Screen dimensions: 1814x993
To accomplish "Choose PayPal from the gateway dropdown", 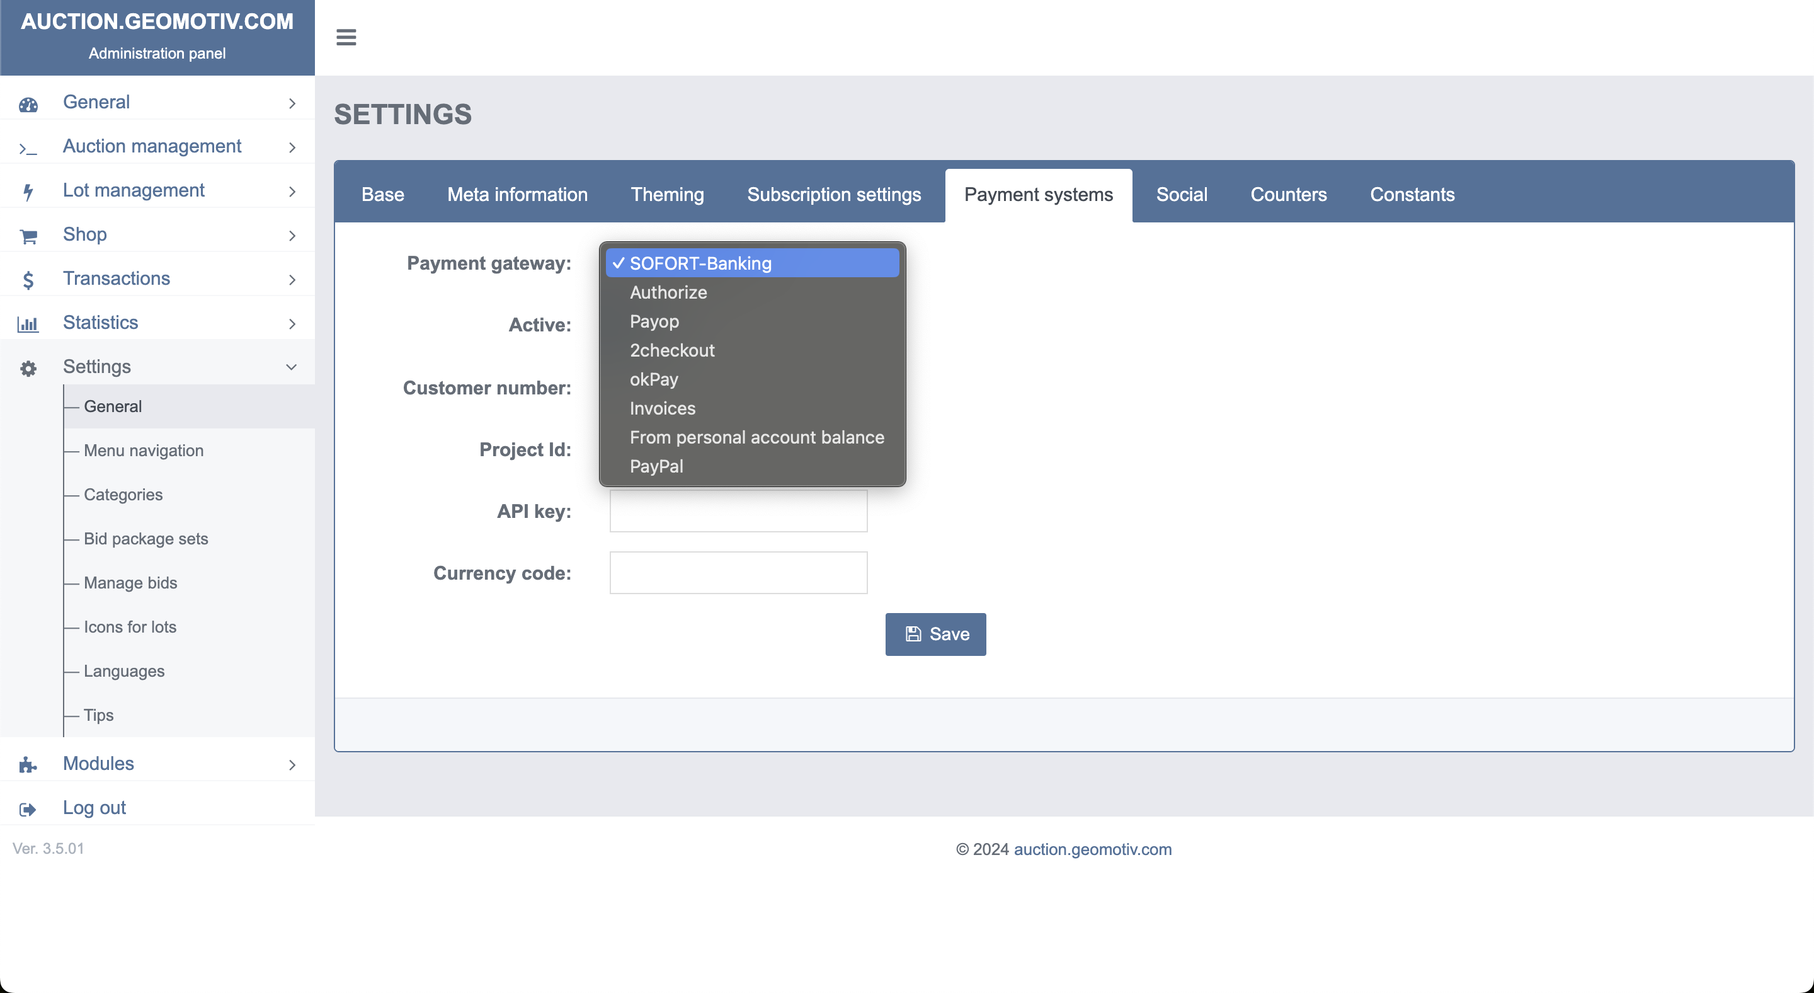I will point(656,466).
